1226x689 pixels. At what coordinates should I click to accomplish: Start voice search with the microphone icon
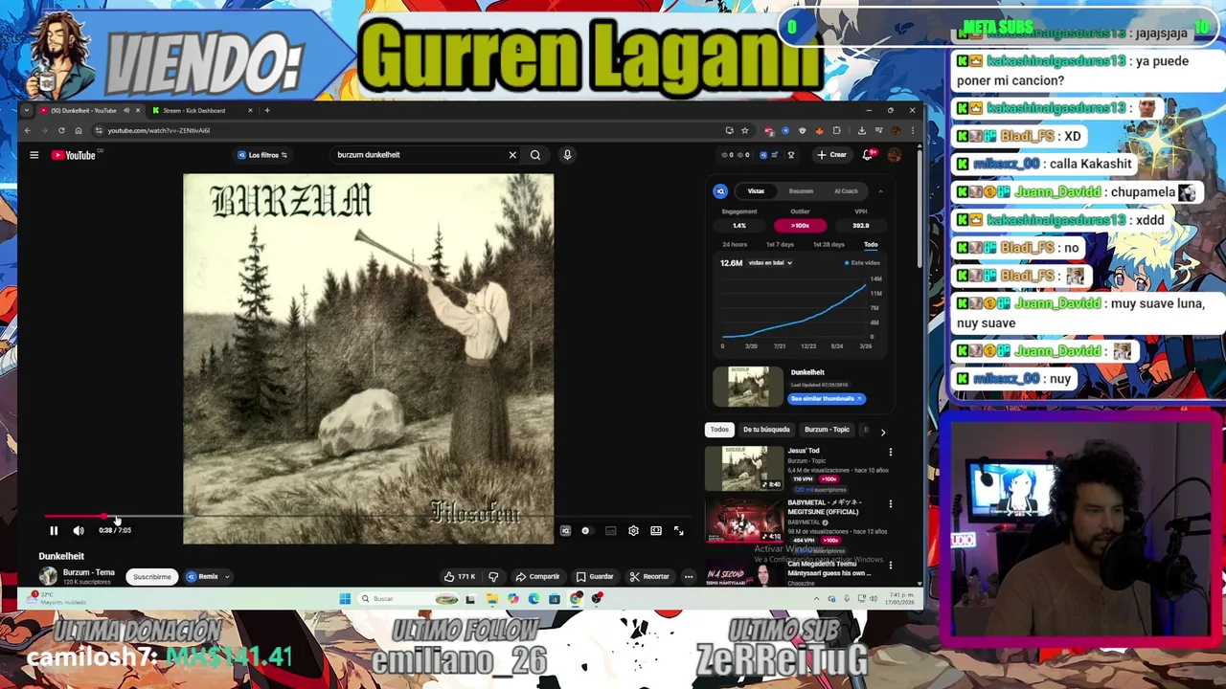click(567, 155)
